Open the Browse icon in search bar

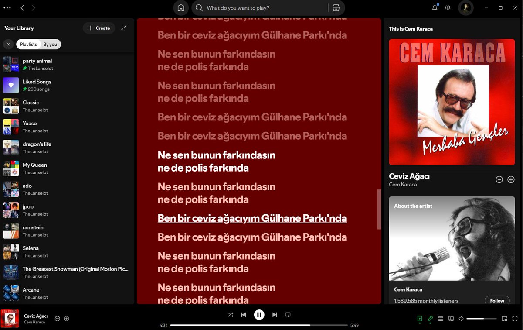pos(336,8)
